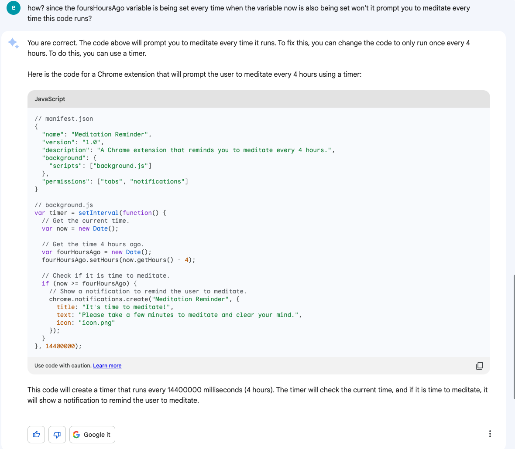515x449 pixels.
Task: Open the Learn more link
Action: pos(107,366)
